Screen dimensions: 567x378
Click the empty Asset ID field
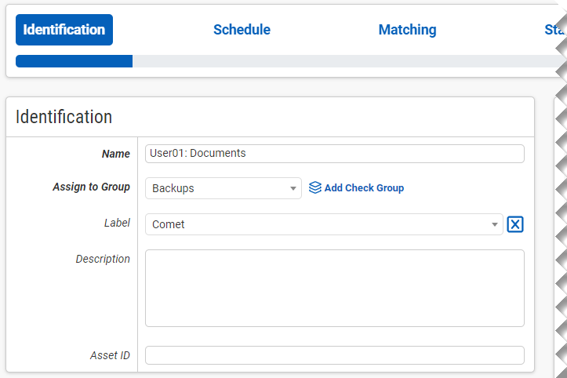point(334,355)
